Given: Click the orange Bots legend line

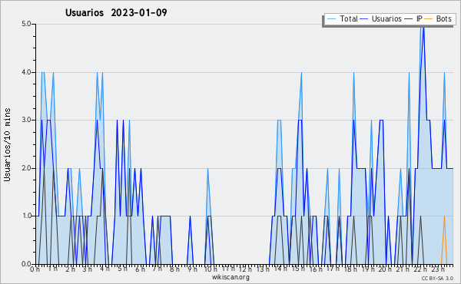Looking at the screenshot, I should (x=429, y=19).
